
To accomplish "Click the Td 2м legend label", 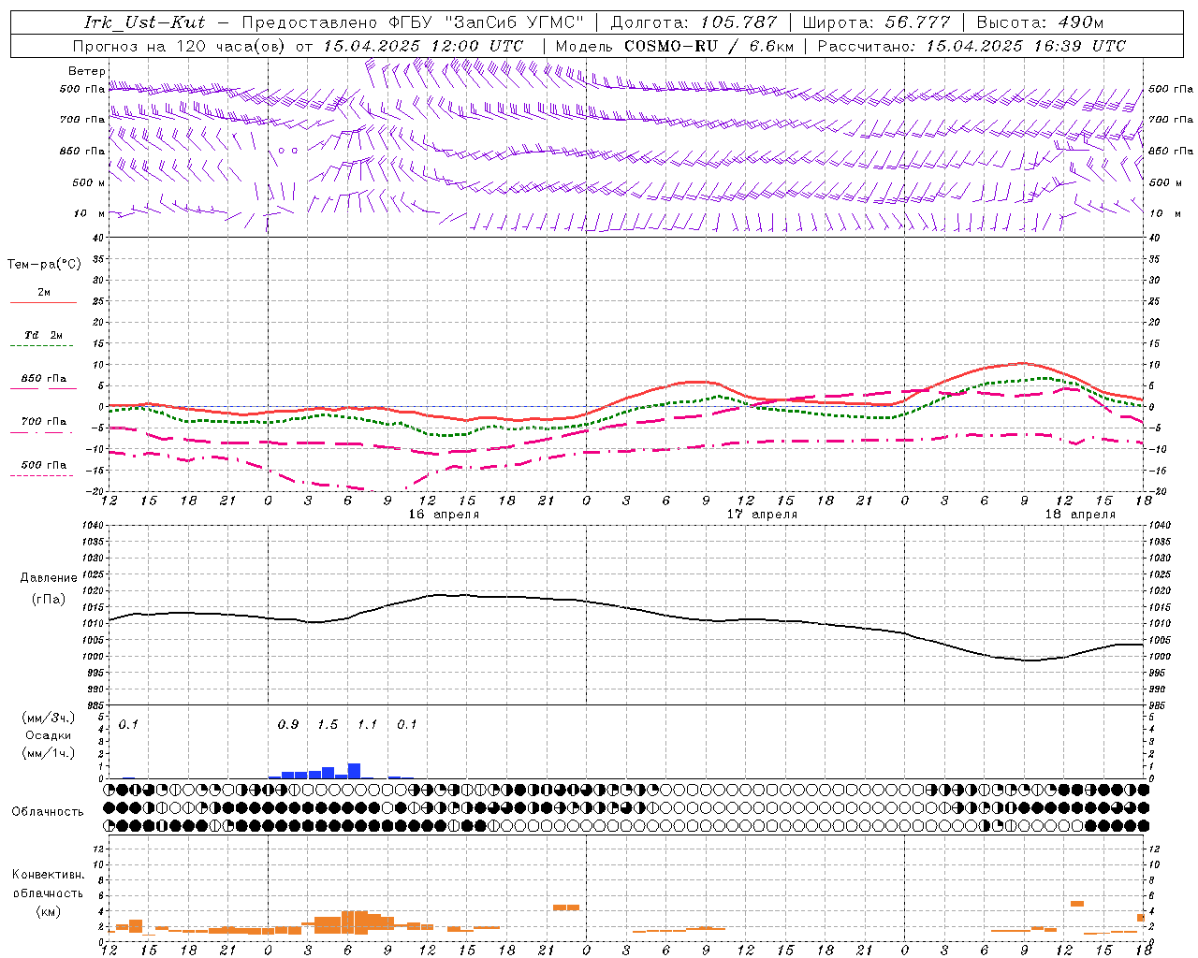I will [x=43, y=335].
